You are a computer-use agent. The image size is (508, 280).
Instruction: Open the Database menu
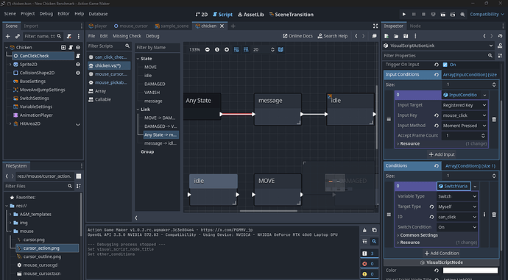(98, 14)
